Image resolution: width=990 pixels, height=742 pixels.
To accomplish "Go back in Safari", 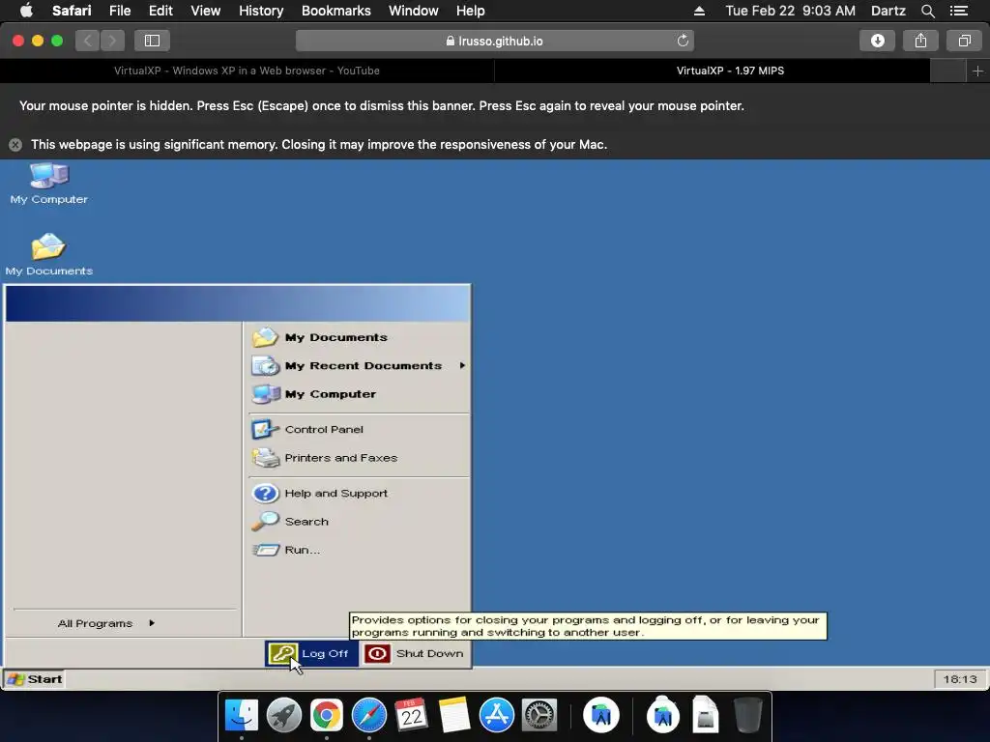I will tap(88, 41).
